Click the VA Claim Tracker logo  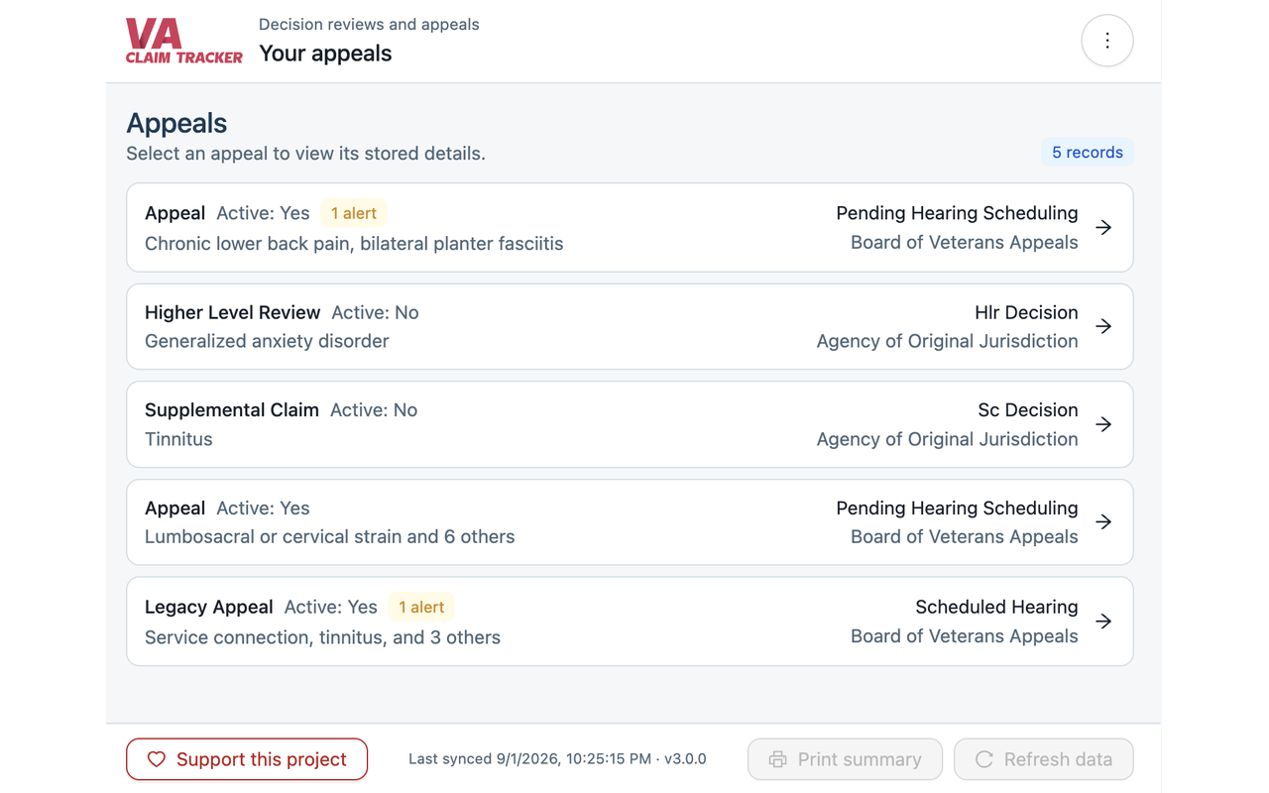(x=183, y=42)
